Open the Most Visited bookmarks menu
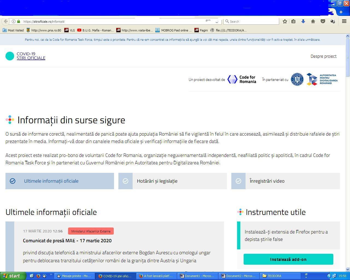Viewport: 350px width, 280px height. pyautogui.click(x=13, y=30)
